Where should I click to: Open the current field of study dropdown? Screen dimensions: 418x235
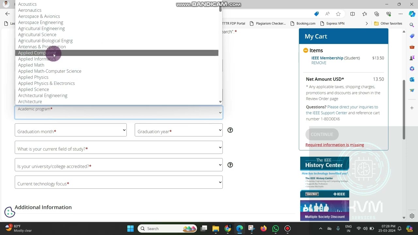119,148
